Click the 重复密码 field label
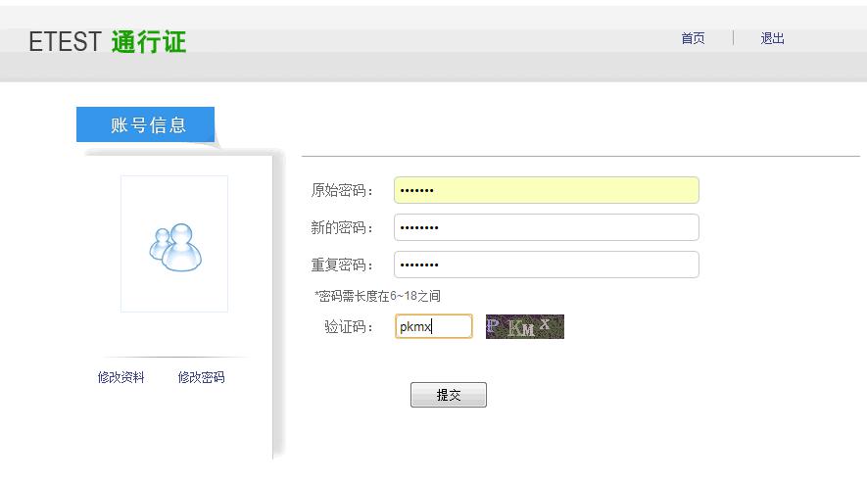The width and height of the screenshot is (867, 482). click(342, 265)
